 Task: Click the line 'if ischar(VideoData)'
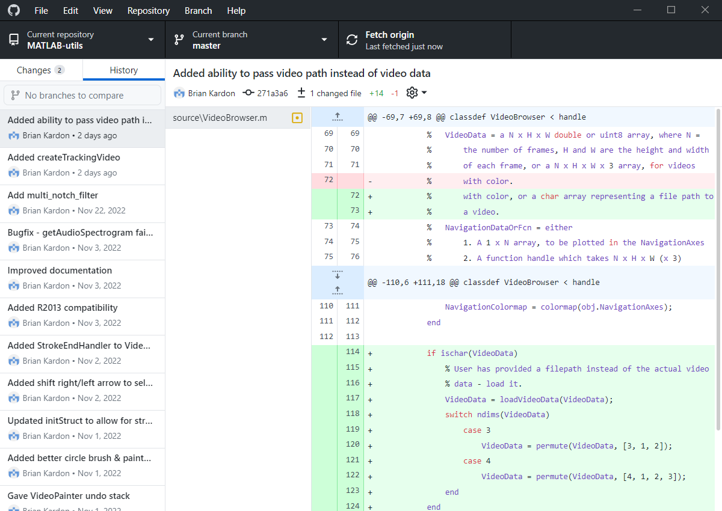472,353
